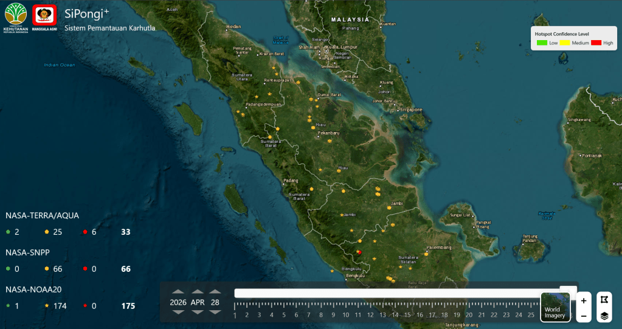The image size is (622, 329).
Task: Click the green NASA-NOAA20 star icon
Action: (x=9, y=306)
